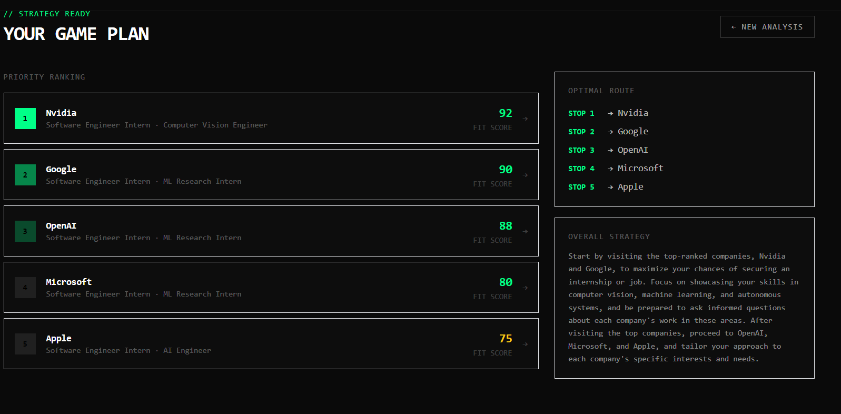The image size is (841, 414).
Task: Click the Apple company name in ranking
Action: point(58,339)
